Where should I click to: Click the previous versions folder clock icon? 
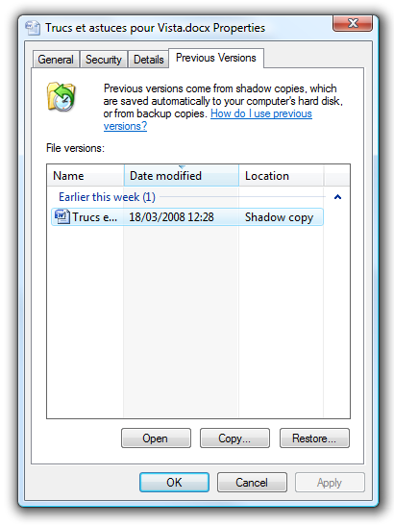[x=62, y=97]
